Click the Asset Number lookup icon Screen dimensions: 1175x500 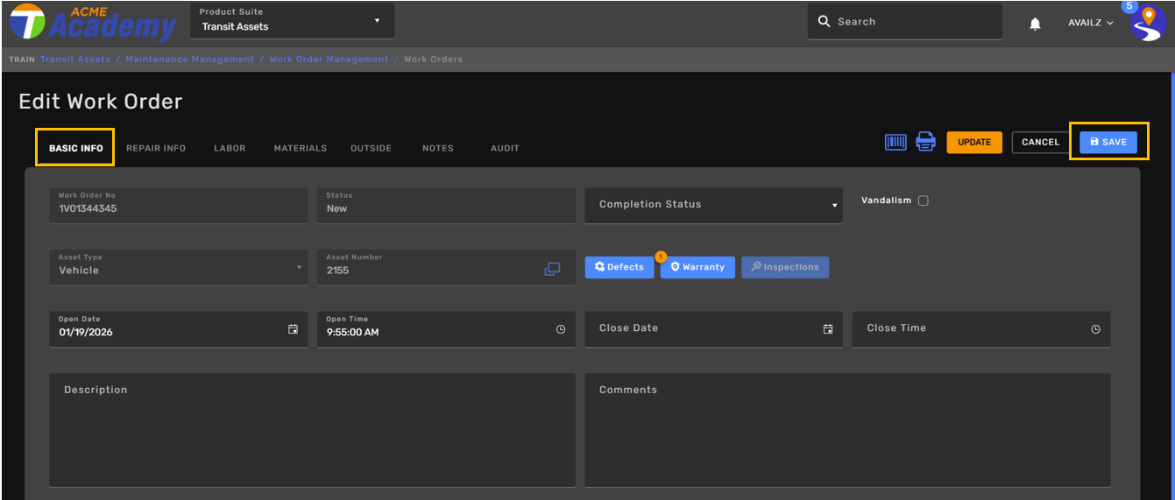pos(552,269)
